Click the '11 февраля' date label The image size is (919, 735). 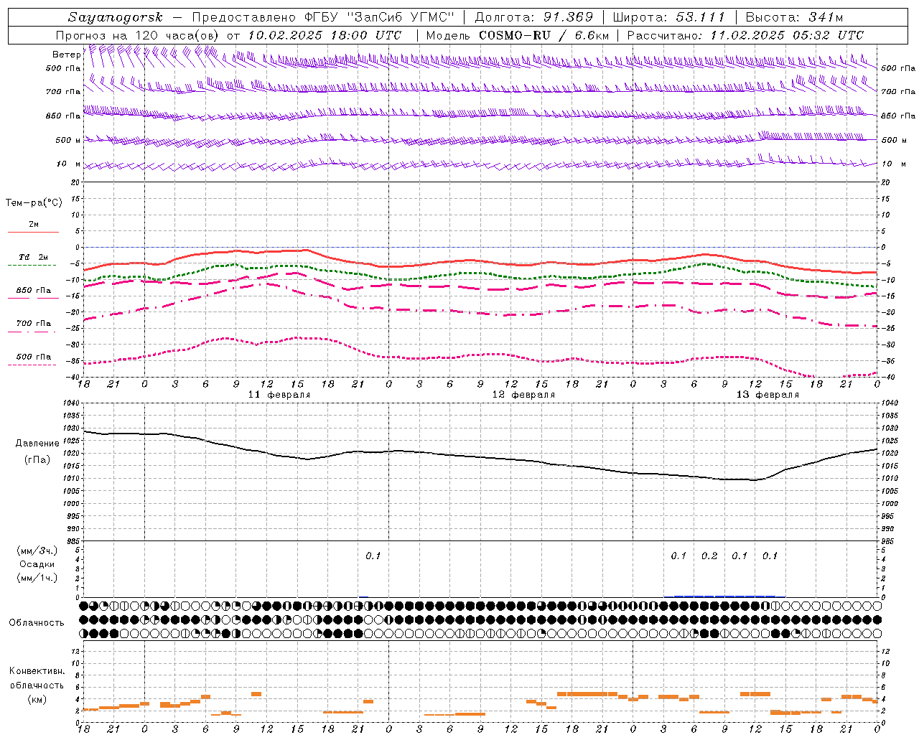tap(279, 395)
